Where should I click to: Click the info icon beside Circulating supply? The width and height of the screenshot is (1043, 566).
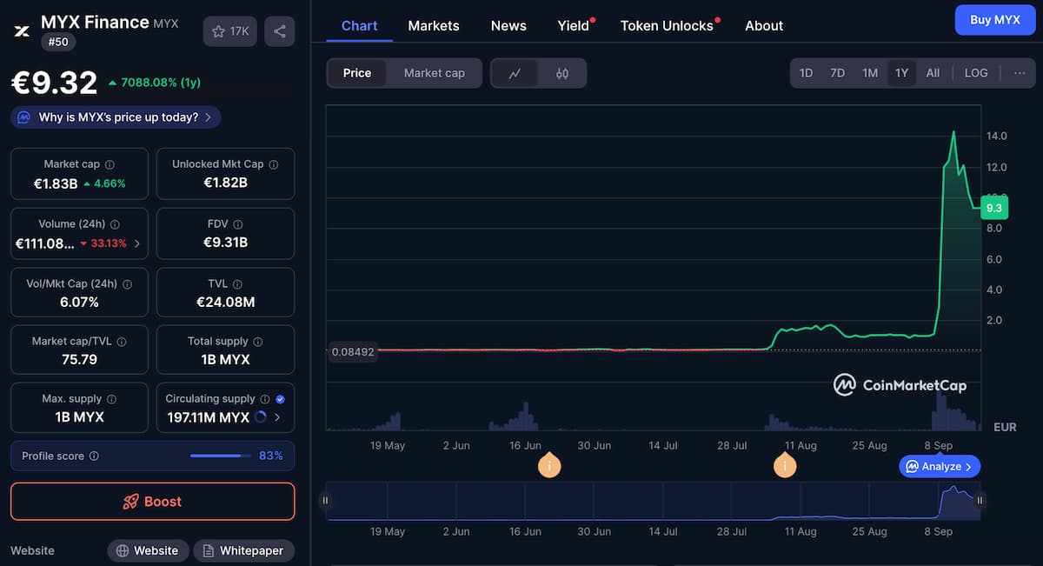coord(264,399)
